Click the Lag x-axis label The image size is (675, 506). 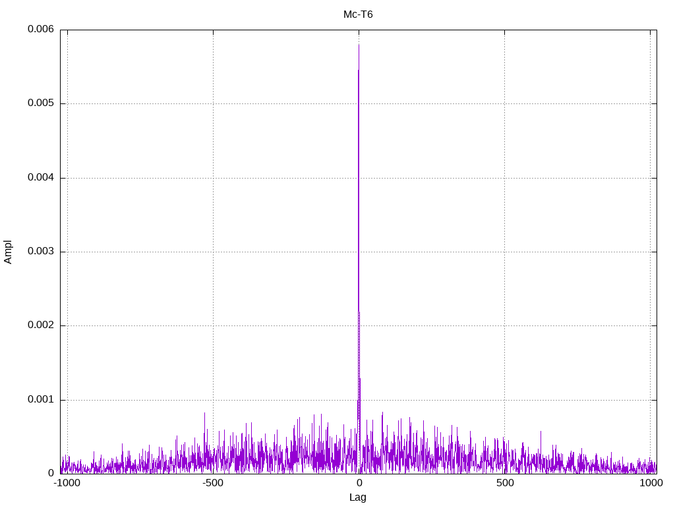(x=358, y=497)
